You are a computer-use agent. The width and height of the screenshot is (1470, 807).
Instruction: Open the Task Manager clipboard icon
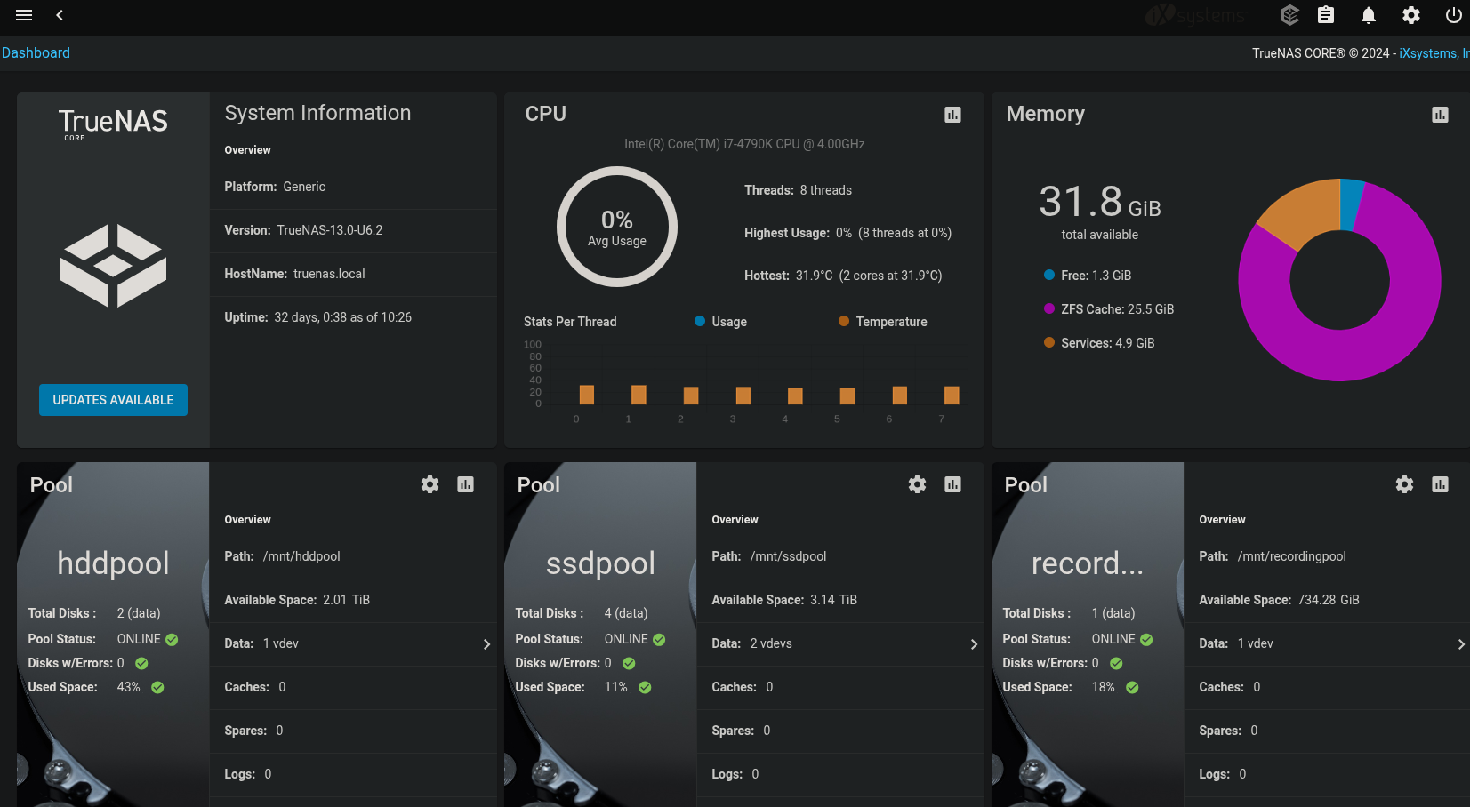(x=1326, y=15)
